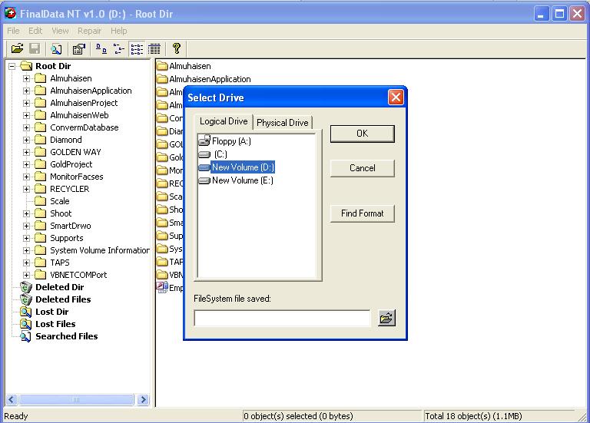Select Deleted Files in tree

(63, 299)
